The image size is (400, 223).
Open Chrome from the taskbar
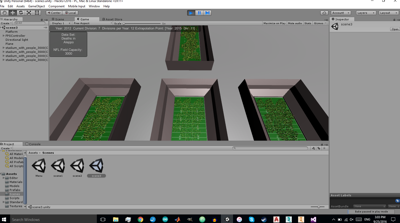coord(140,219)
